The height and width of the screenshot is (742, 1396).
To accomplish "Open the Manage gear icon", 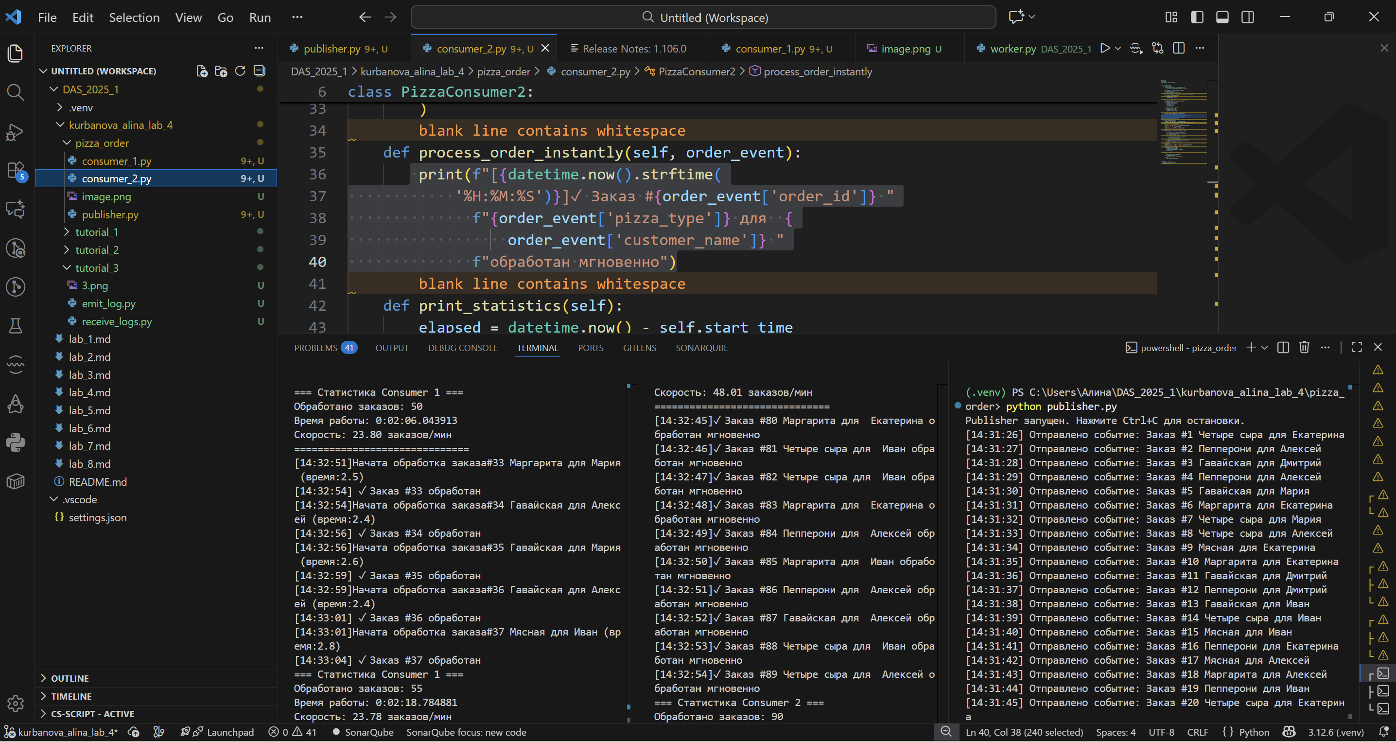I will 15,703.
